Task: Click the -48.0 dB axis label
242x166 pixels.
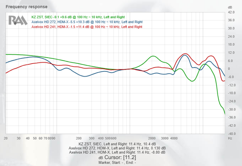Action: (232, 134)
